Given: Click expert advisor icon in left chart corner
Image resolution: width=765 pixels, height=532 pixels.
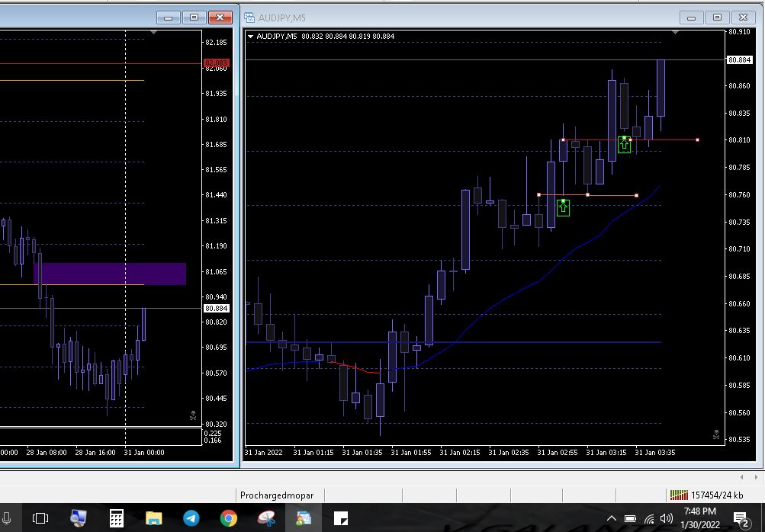Looking at the screenshot, I should tap(193, 417).
